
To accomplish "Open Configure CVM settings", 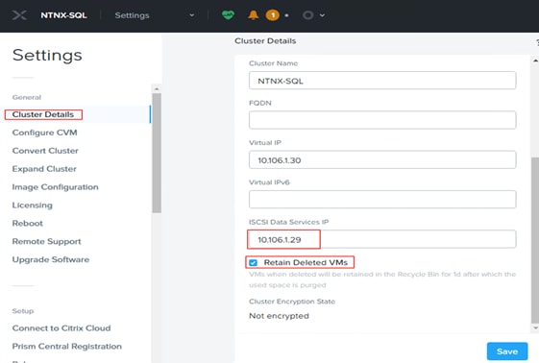I will pos(45,133).
